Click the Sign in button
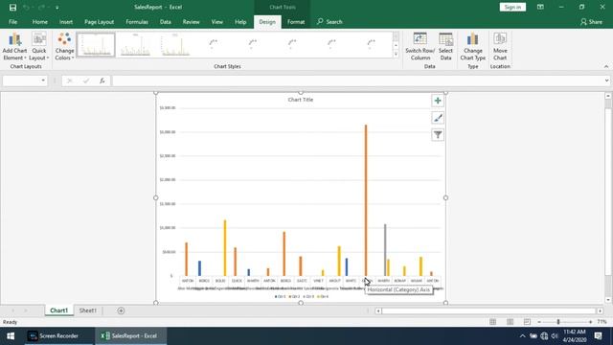This screenshot has height=345, width=613. tap(512, 7)
